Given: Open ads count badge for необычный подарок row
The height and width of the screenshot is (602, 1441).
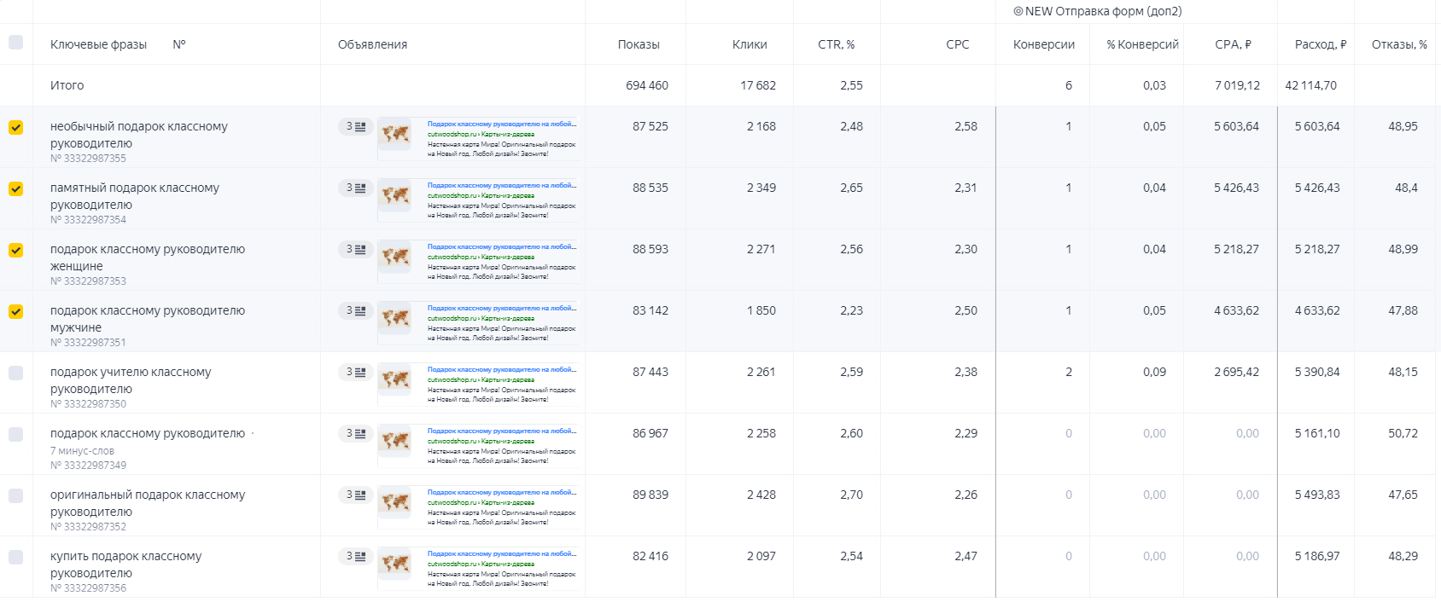Looking at the screenshot, I should click(x=356, y=127).
